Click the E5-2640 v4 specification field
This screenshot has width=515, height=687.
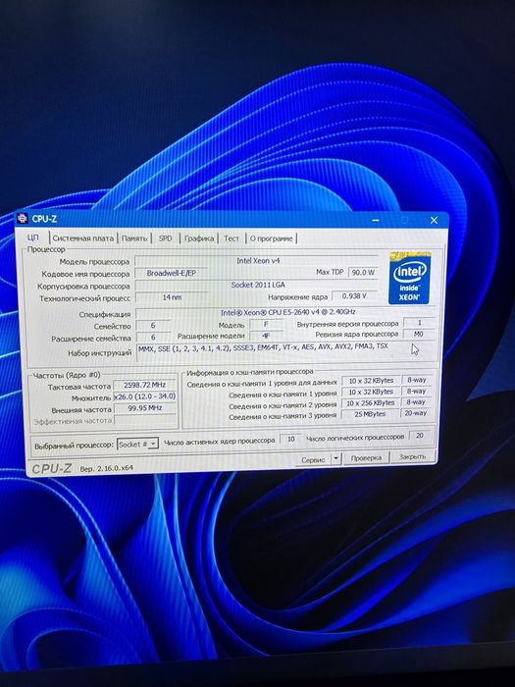click(286, 312)
